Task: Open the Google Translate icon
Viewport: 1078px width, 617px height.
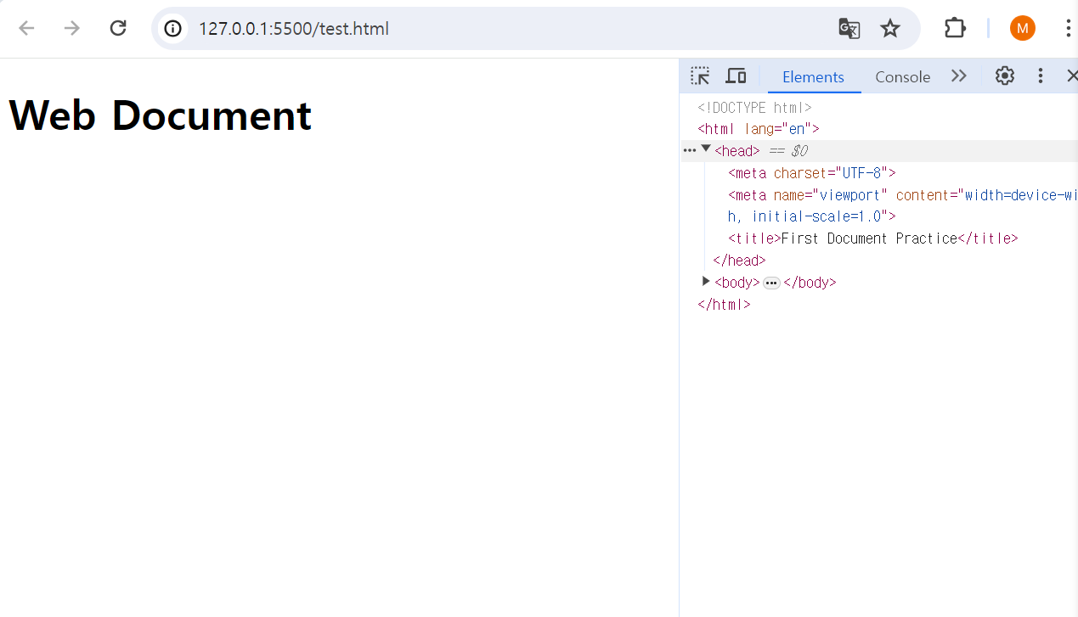Action: (x=849, y=29)
